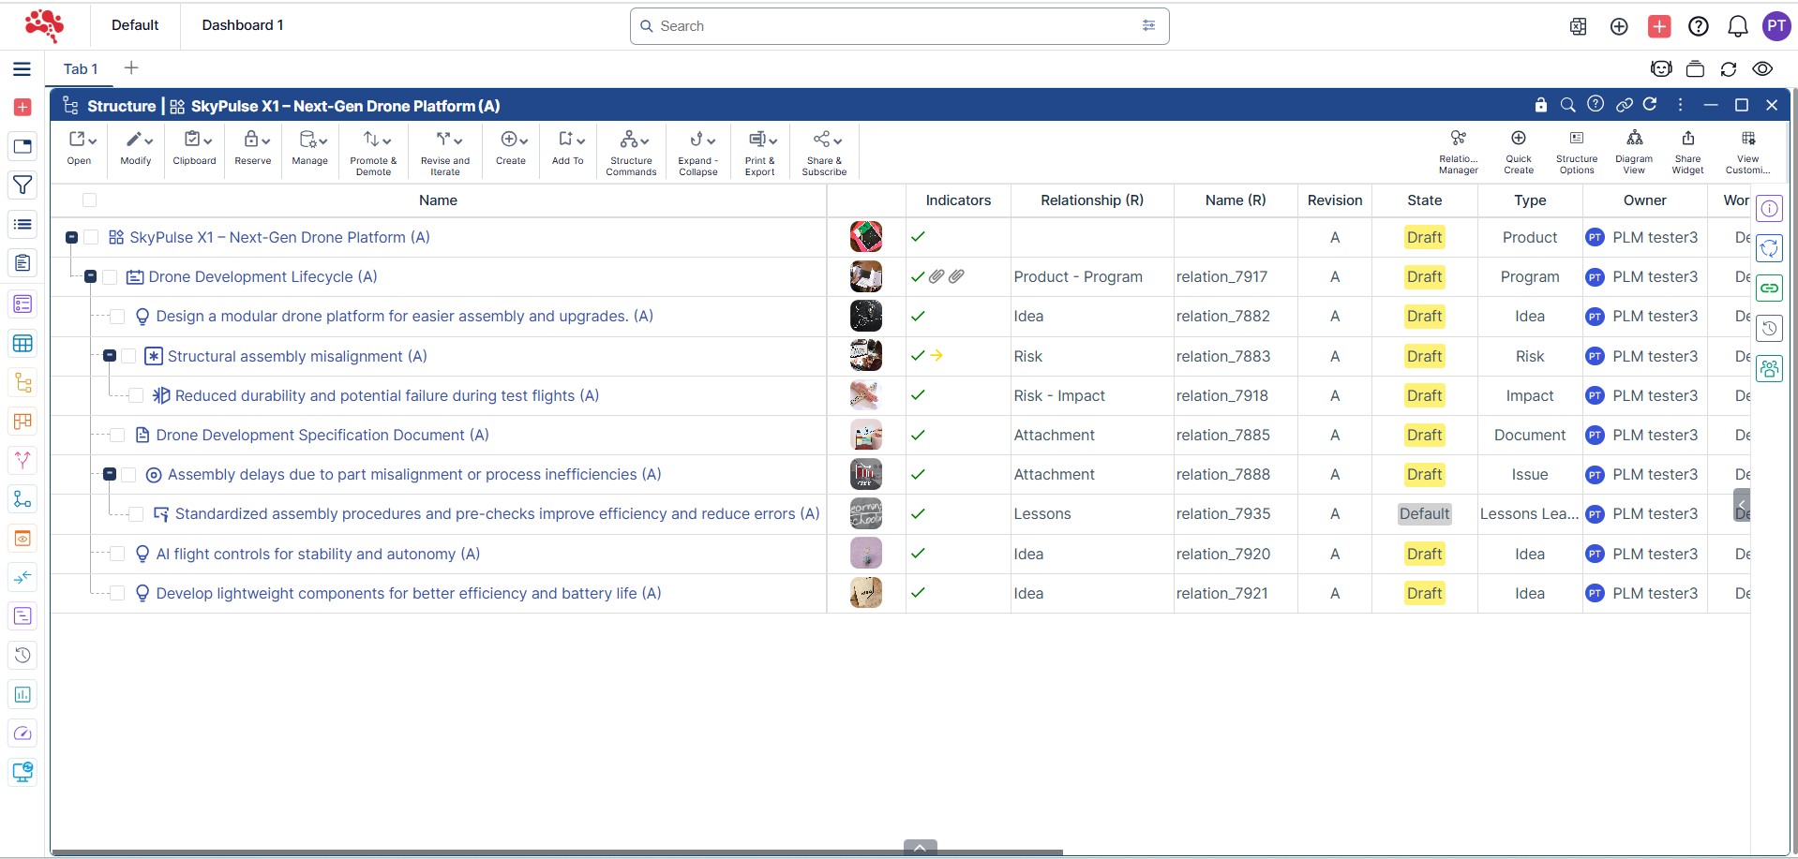Collapse the SkyPulse X1 root node
The width and height of the screenshot is (1798, 859).
(x=71, y=238)
